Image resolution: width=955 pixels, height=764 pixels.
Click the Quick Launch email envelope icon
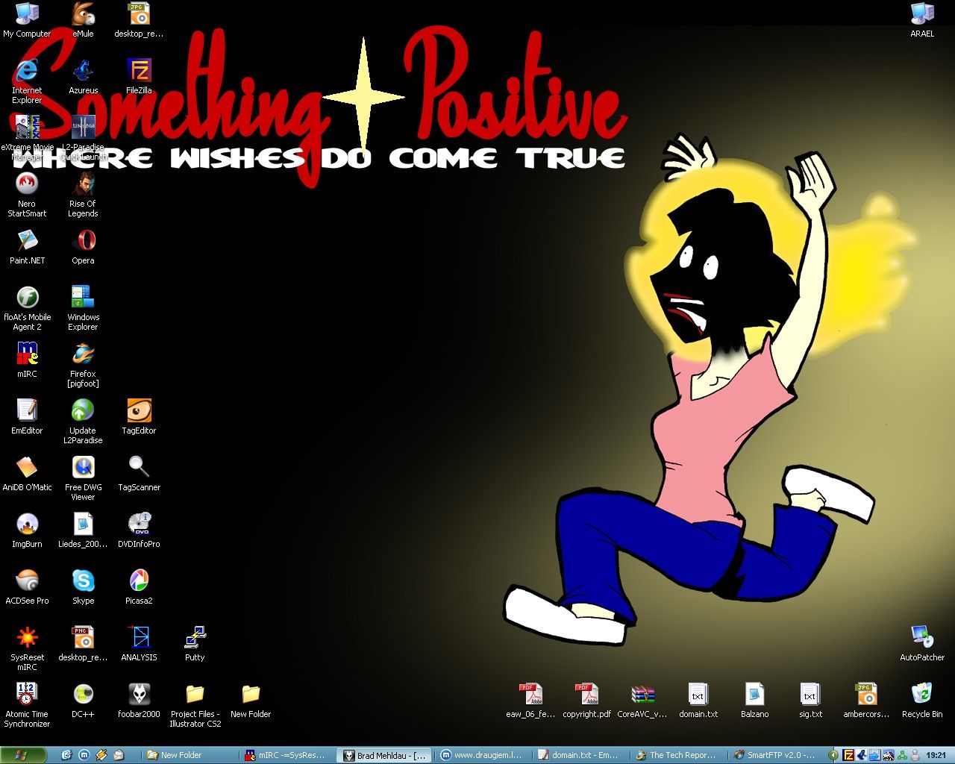click(118, 755)
